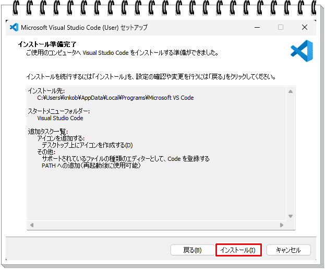Cancel setup with キャンセル button
This screenshot has height=269, width=325.
288,250
